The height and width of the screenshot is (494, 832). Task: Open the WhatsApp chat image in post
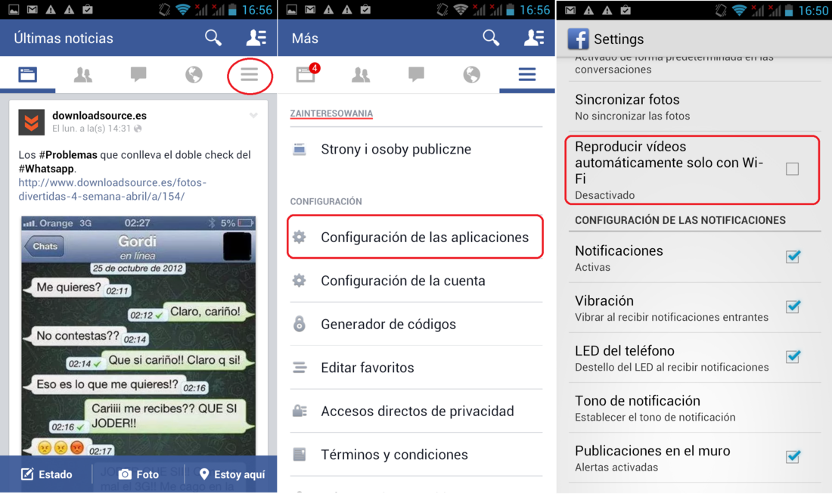pyautogui.click(x=138, y=335)
